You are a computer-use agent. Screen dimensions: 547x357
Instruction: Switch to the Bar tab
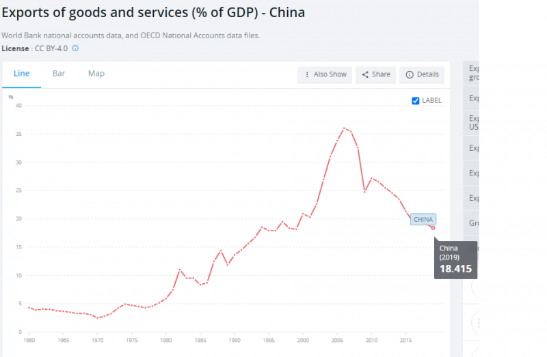(x=59, y=74)
